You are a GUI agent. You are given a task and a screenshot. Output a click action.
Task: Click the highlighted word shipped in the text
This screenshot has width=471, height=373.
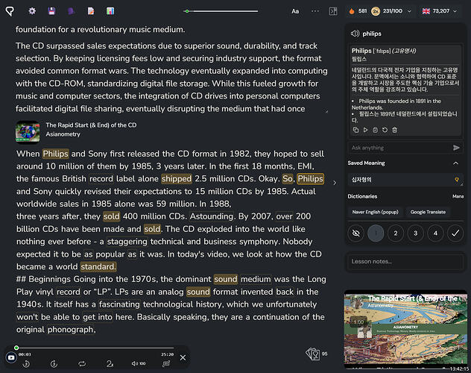pyautogui.click(x=177, y=179)
